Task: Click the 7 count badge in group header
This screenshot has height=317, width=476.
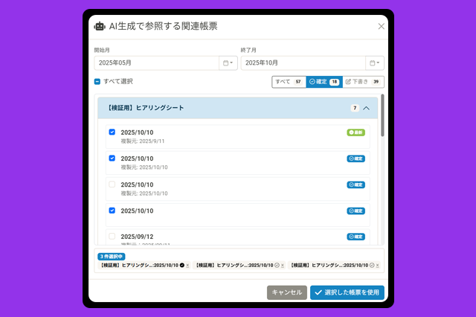Action: click(x=355, y=108)
